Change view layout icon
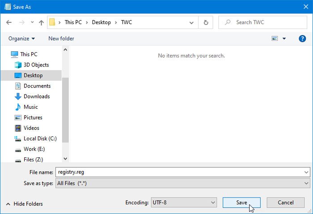The height and width of the screenshot is (214, 313). coord(275,38)
